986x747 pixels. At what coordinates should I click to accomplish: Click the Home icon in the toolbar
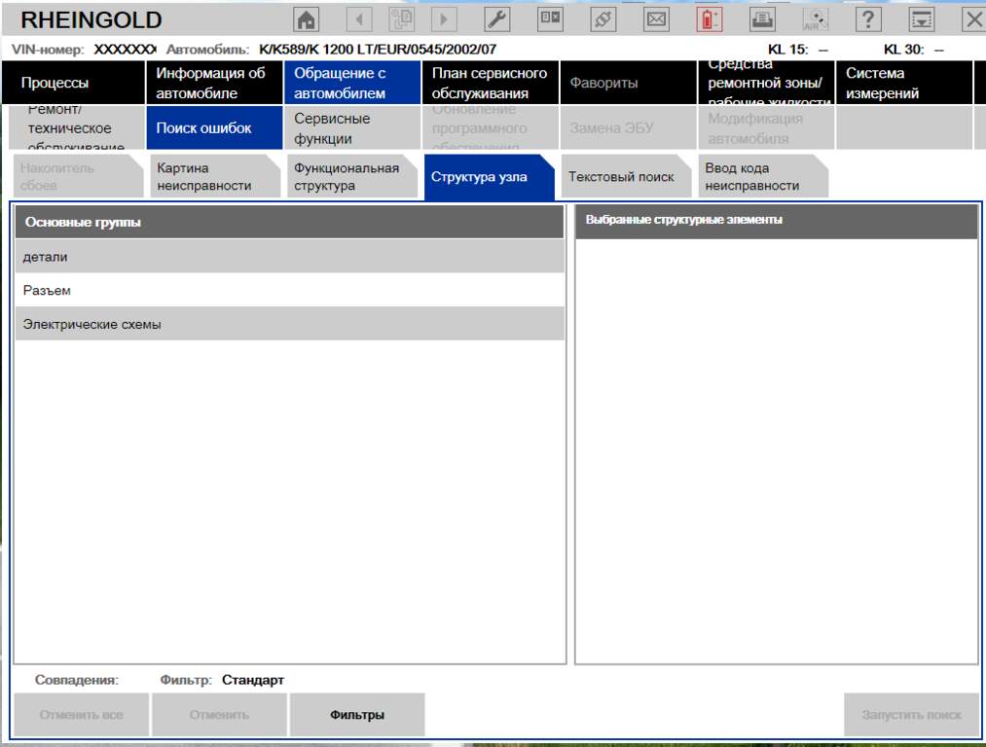coord(307,19)
